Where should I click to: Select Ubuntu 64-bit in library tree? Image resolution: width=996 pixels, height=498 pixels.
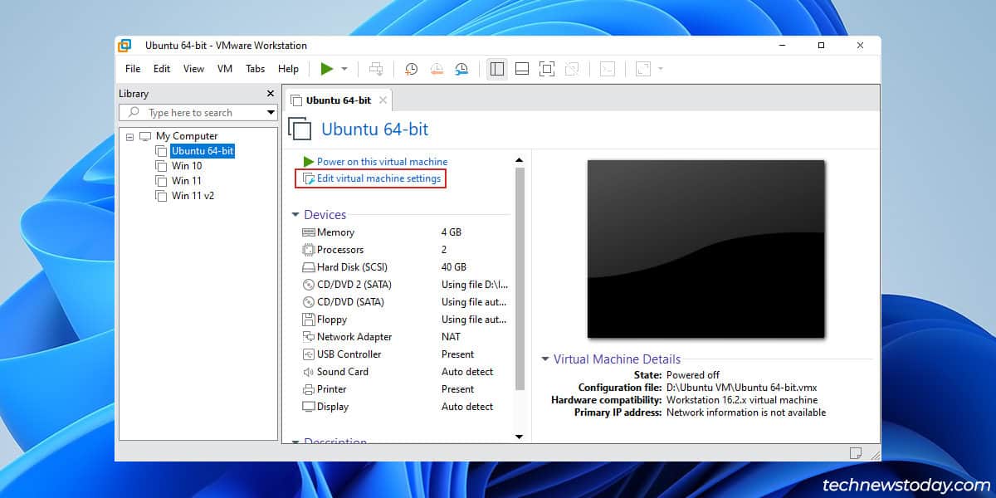[x=203, y=151]
